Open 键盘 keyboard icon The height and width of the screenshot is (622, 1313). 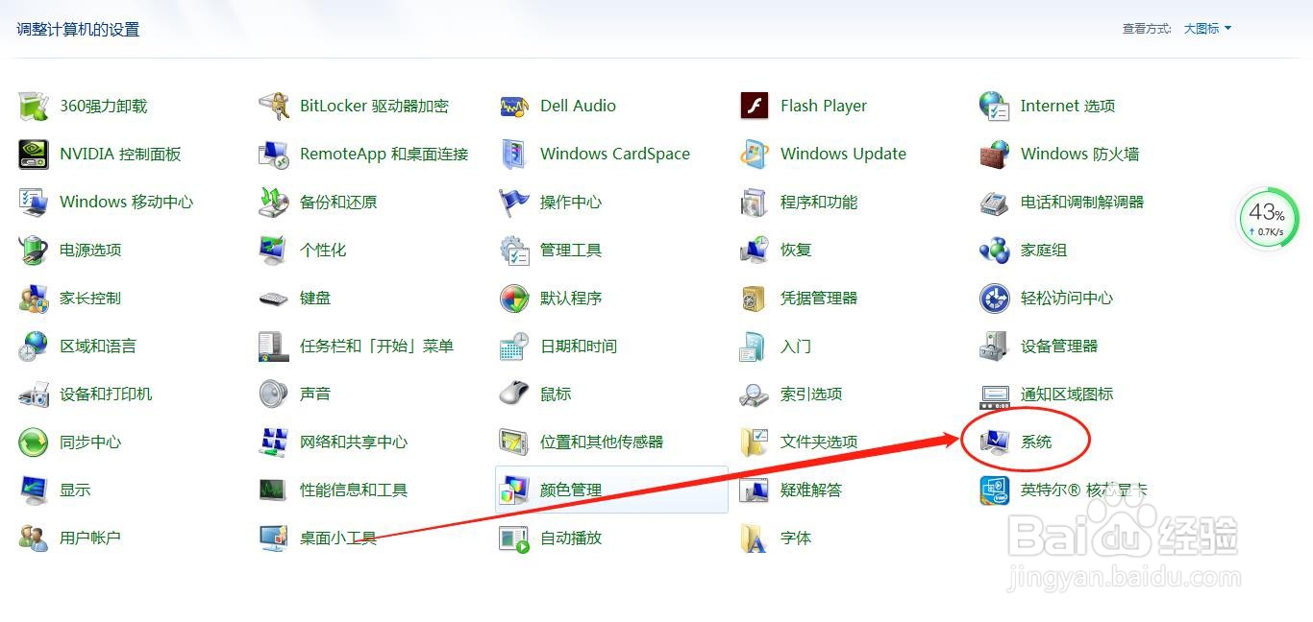tap(274, 298)
